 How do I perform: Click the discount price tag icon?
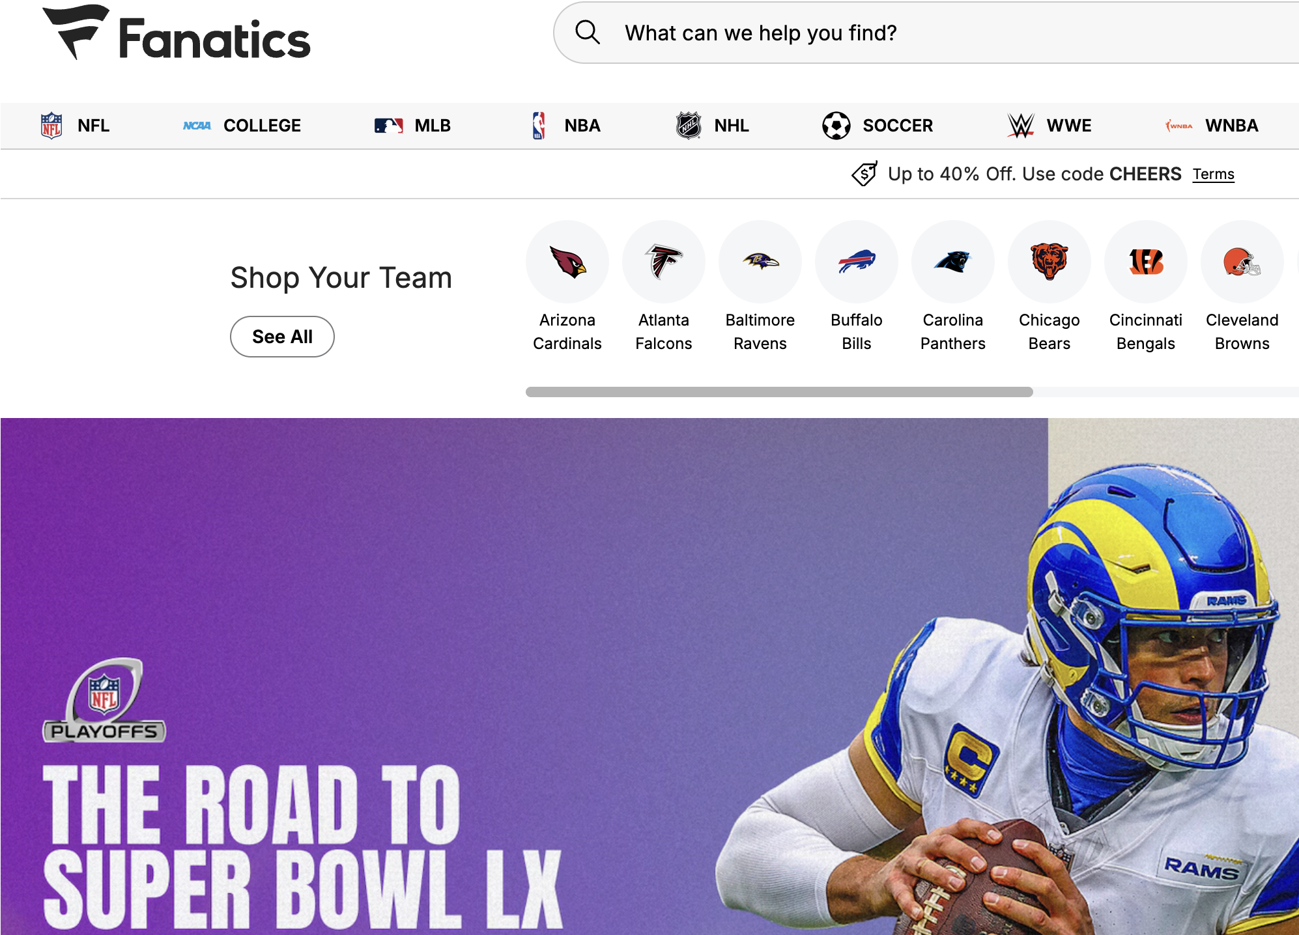point(864,174)
